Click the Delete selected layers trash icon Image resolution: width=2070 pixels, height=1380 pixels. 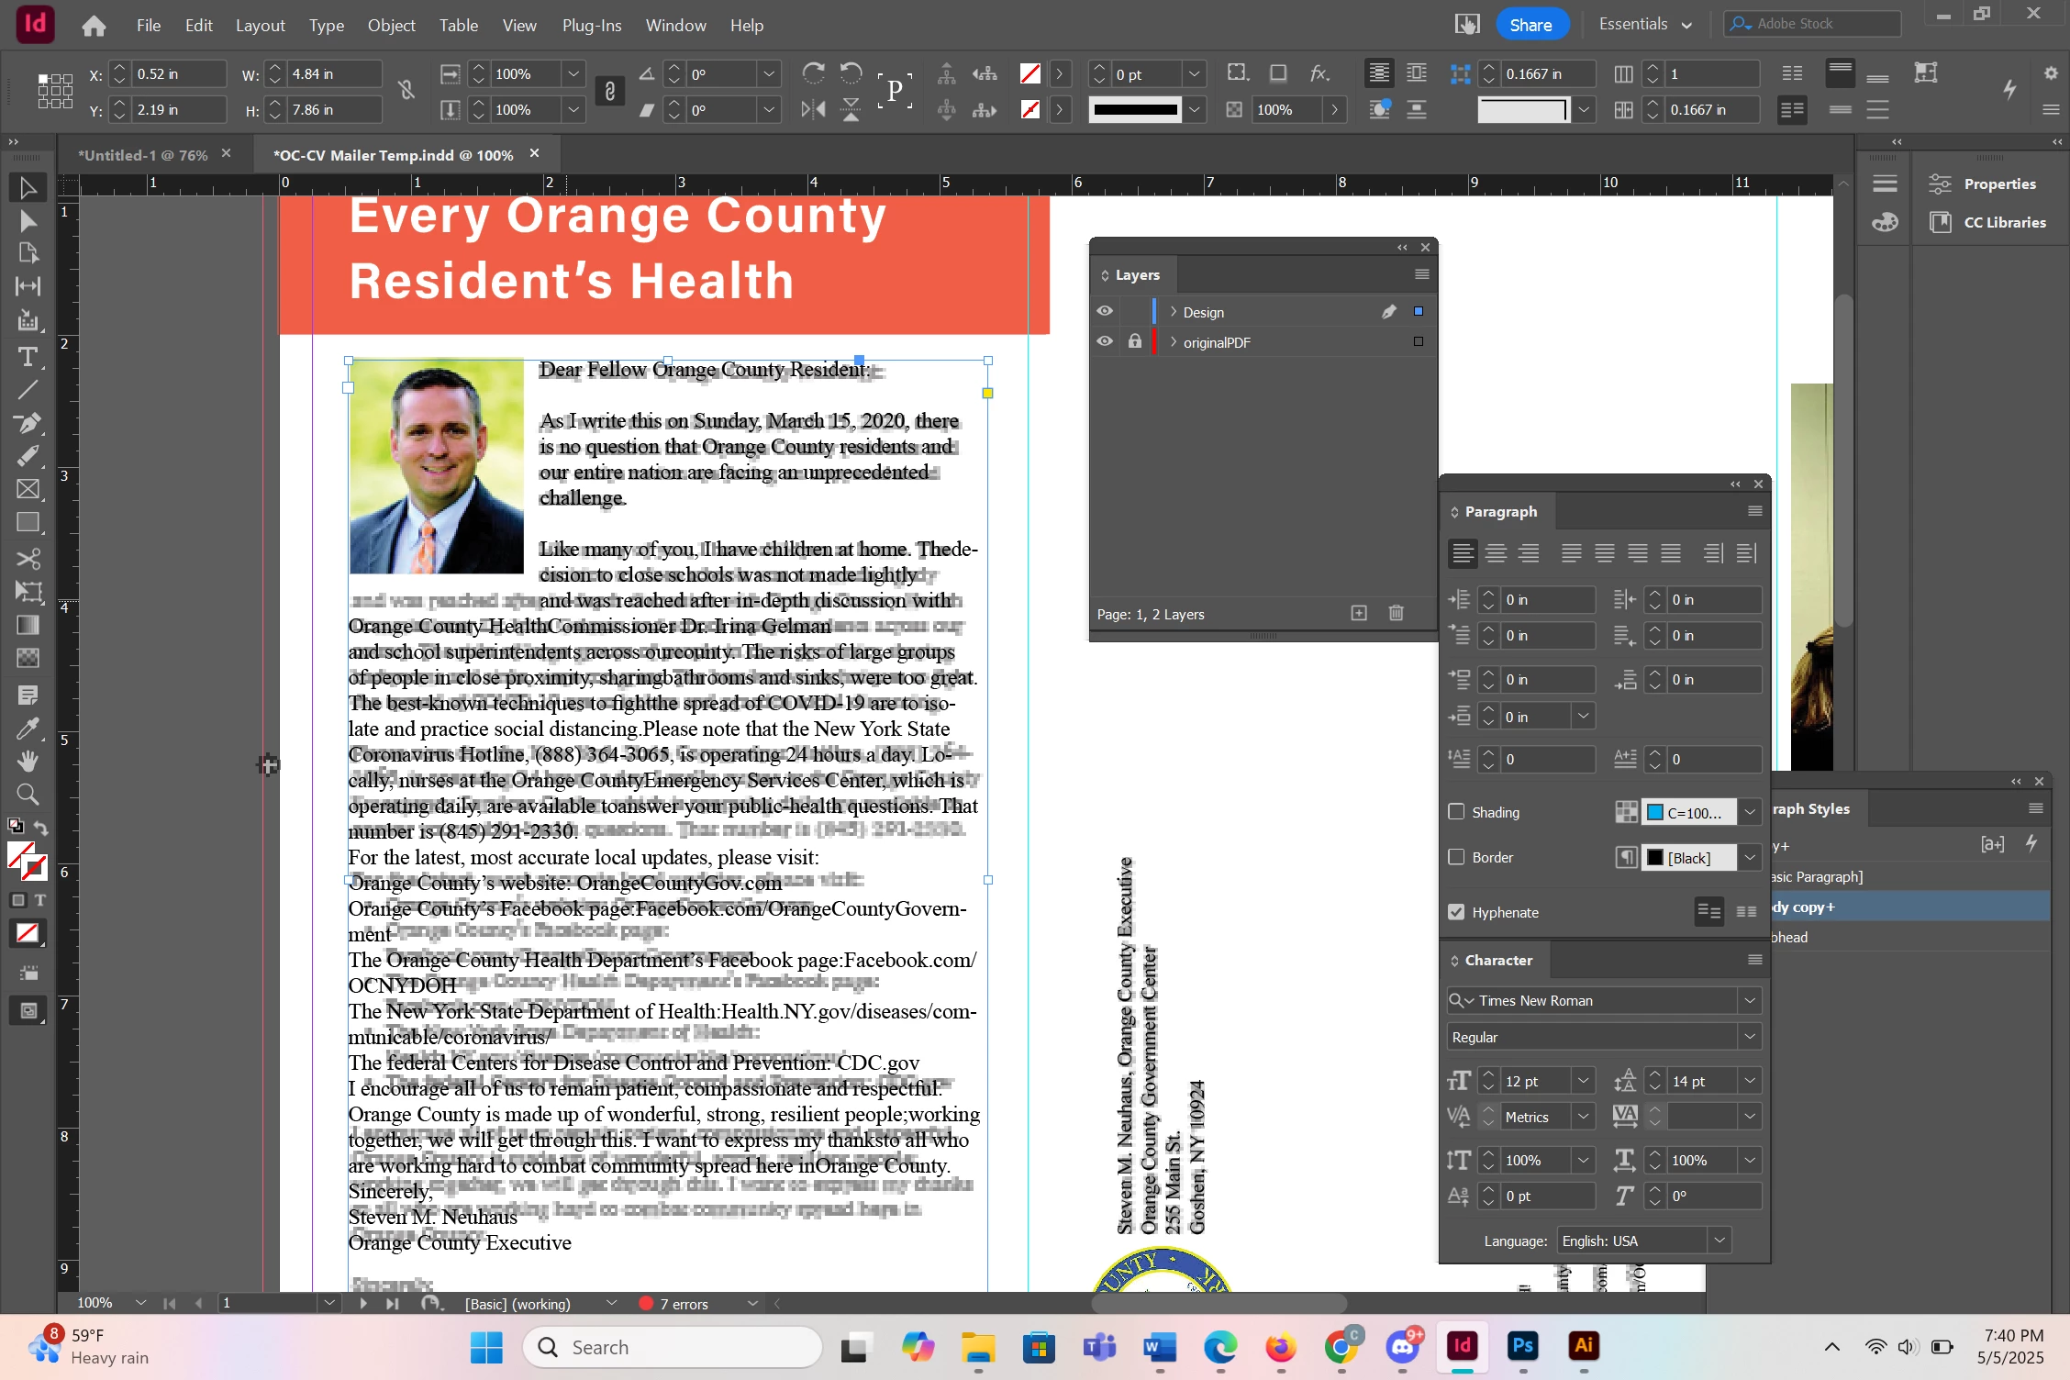point(1396,613)
